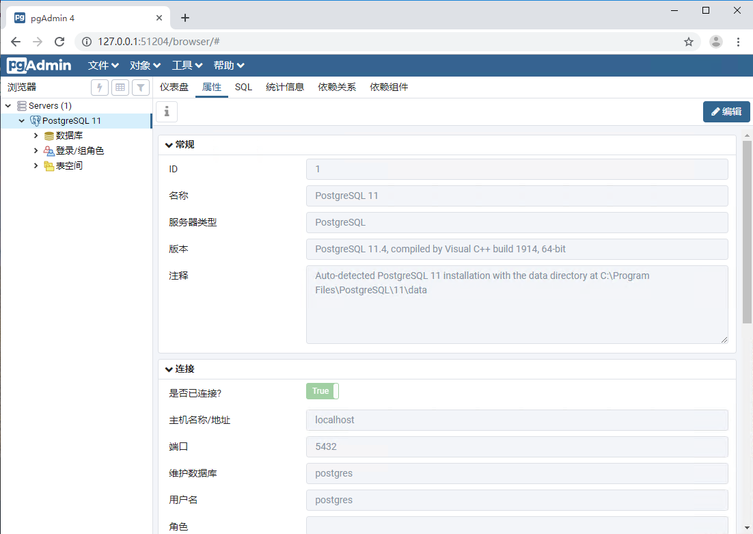Select the pgAdmin 4 browser tab
753x534 pixels.
[x=88, y=18]
